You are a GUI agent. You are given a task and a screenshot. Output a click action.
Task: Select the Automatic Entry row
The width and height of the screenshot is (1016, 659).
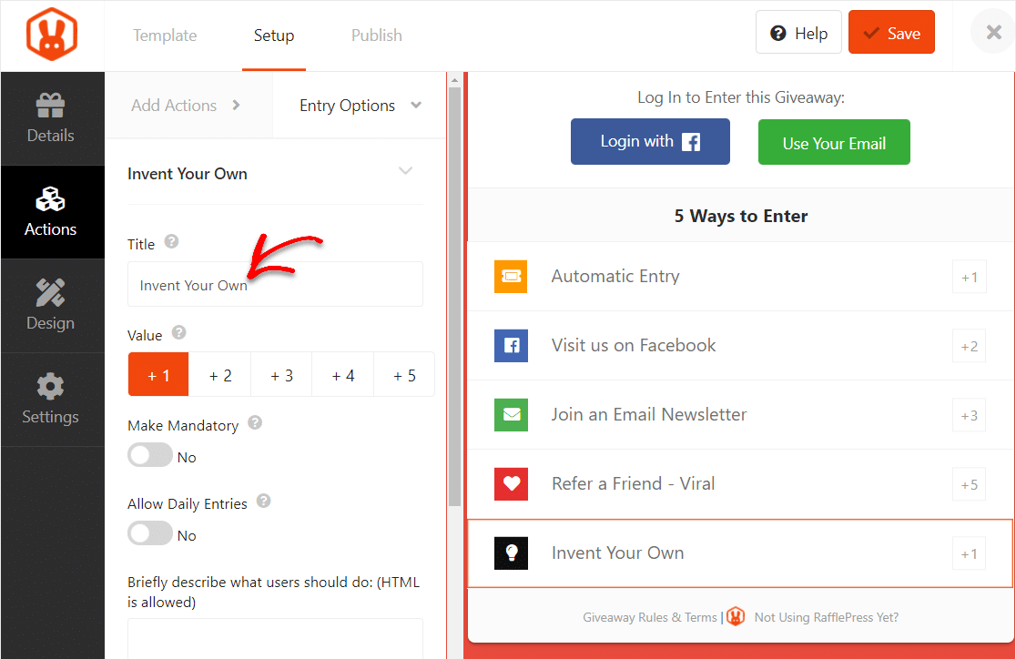(x=740, y=277)
